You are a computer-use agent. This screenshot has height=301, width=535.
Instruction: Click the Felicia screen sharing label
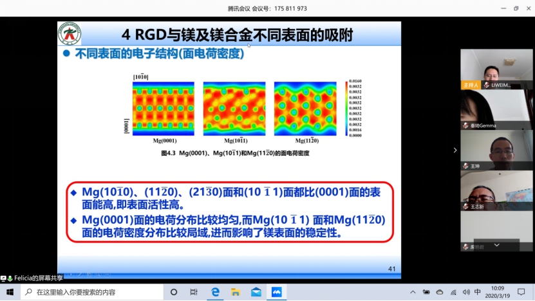[x=36, y=278]
